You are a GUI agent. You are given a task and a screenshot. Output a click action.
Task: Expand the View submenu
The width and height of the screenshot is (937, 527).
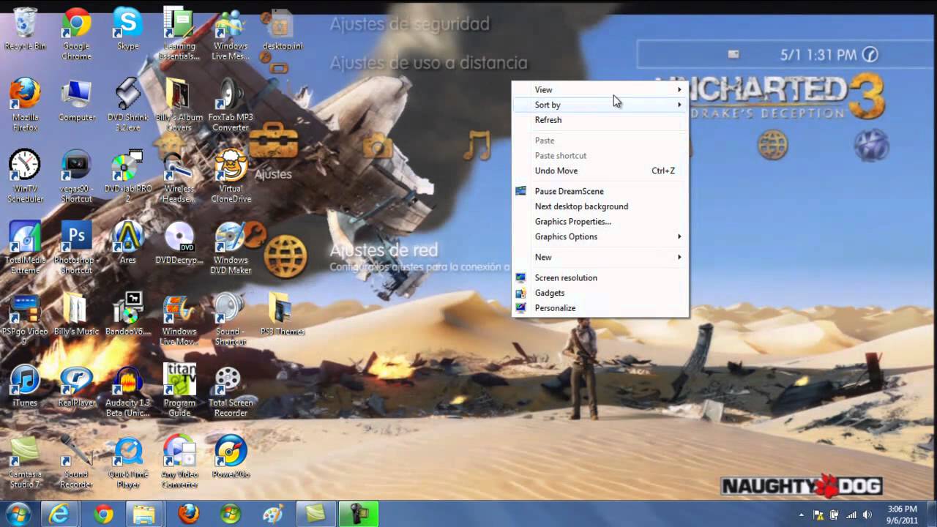pyautogui.click(x=600, y=89)
